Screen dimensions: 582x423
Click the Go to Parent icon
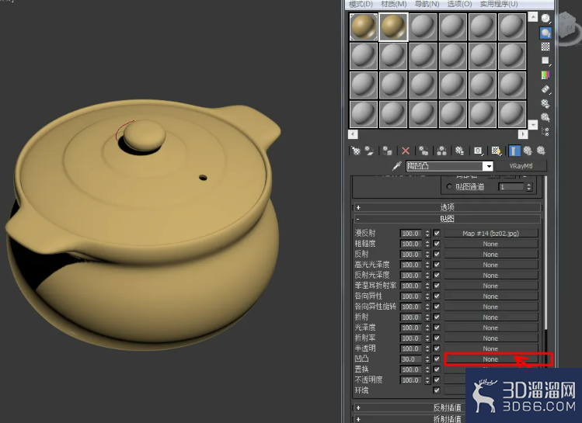(528, 151)
